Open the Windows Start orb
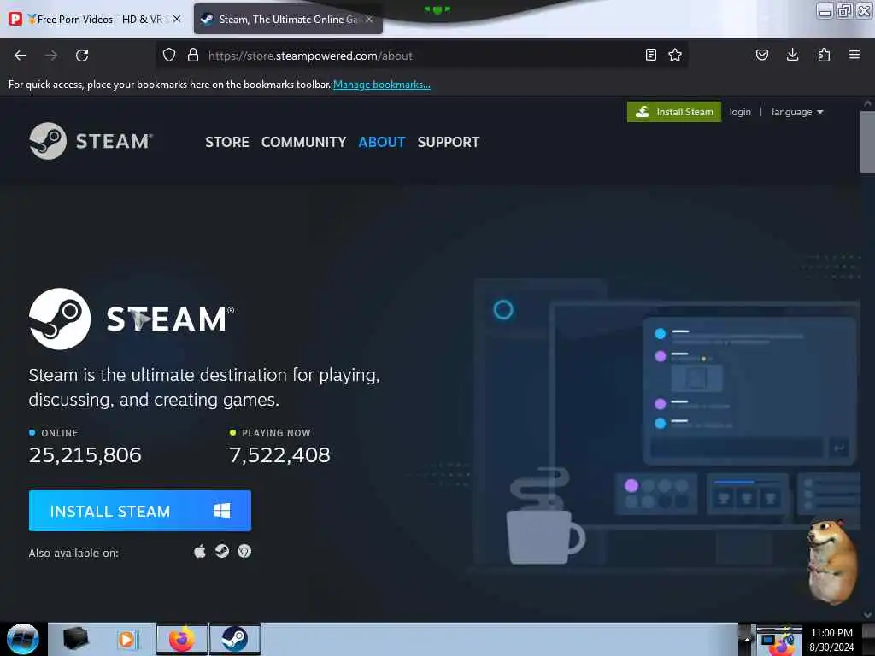This screenshot has height=656, width=875. (23, 639)
